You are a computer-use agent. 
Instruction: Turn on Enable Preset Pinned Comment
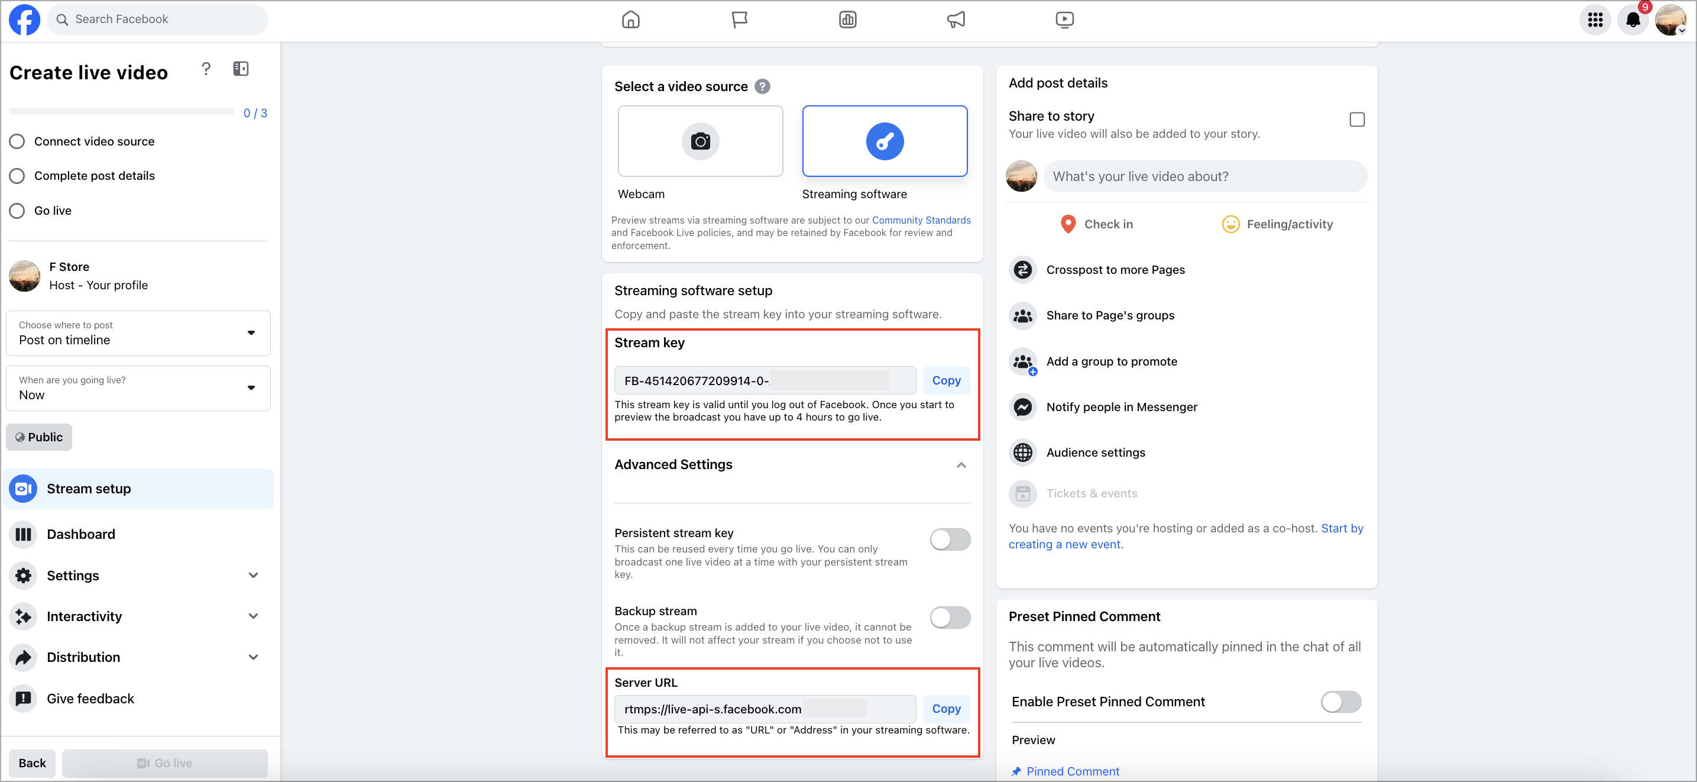coord(1340,702)
